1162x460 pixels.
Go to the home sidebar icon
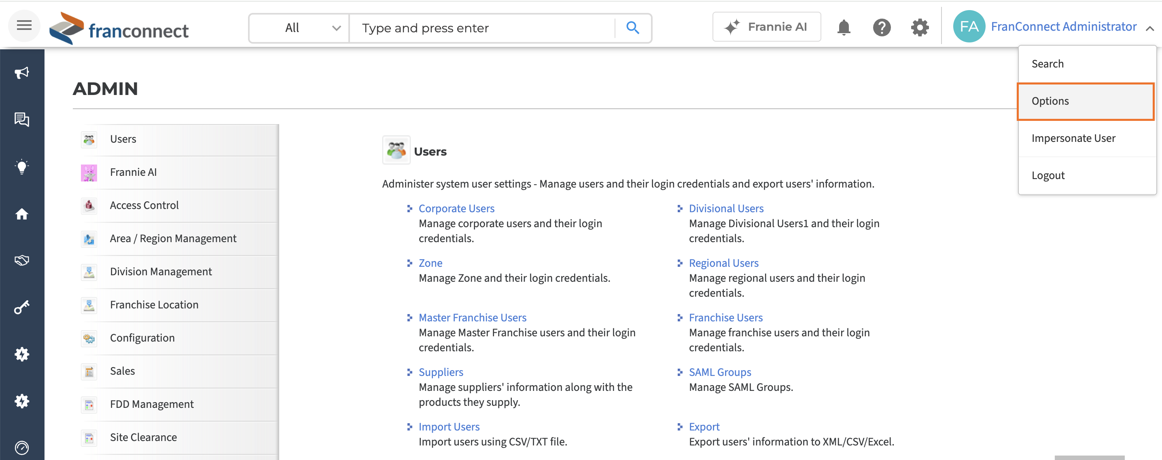(x=22, y=213)
